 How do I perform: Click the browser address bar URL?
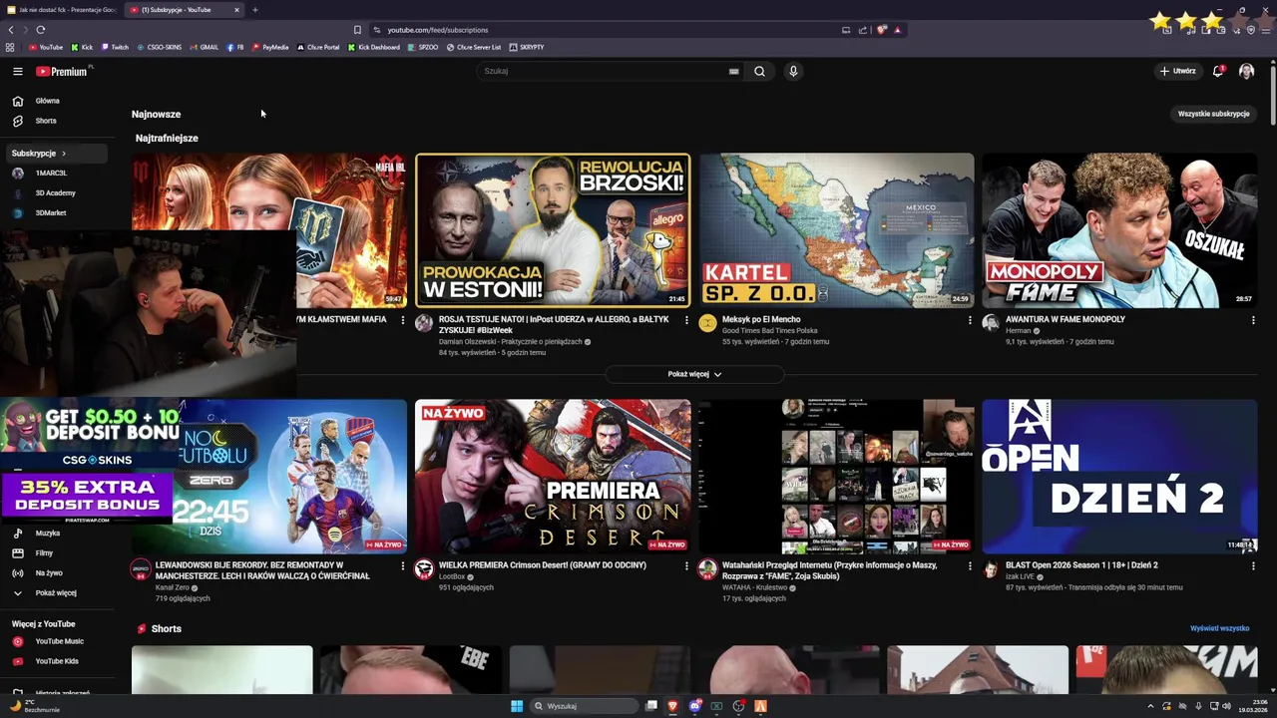pyautogui.click(x=438, y=30)
